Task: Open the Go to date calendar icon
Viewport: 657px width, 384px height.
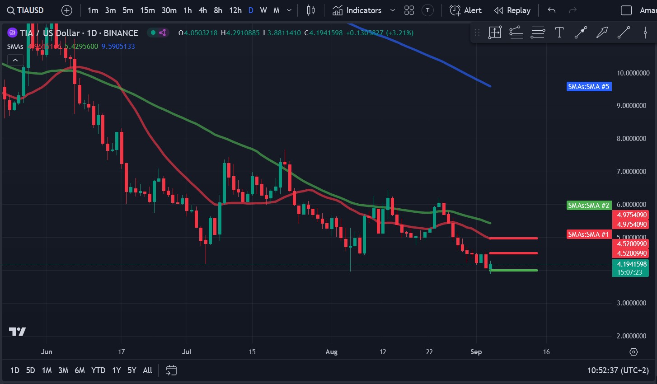Action: [171, 370]
